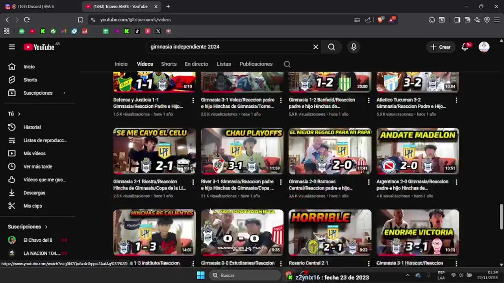Open the En directo tab
Screen dimensions: 504x283
[x=196, y=64]
